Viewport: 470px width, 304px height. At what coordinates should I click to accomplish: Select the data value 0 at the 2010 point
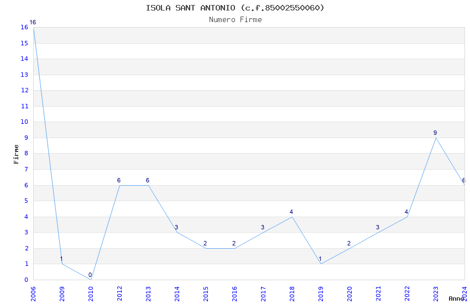(x=90, y=275)
